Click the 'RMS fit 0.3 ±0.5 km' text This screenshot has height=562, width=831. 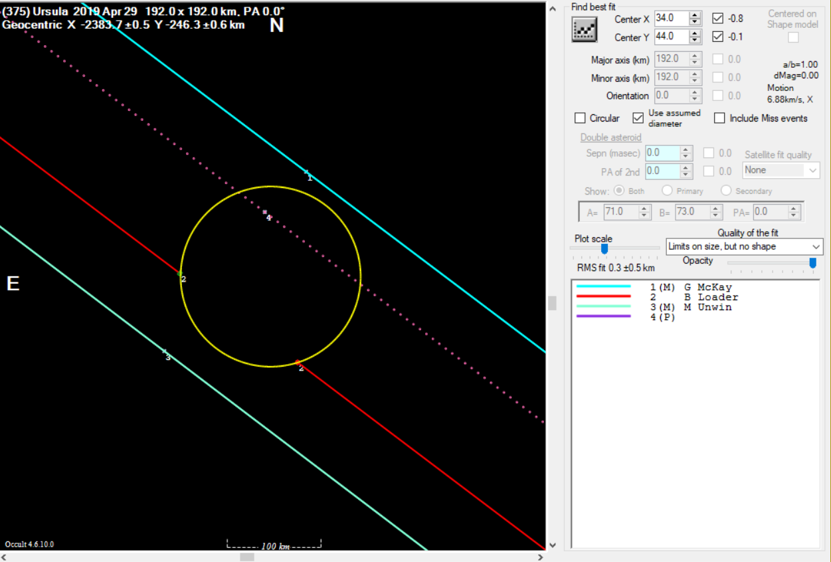coord(616,268)
